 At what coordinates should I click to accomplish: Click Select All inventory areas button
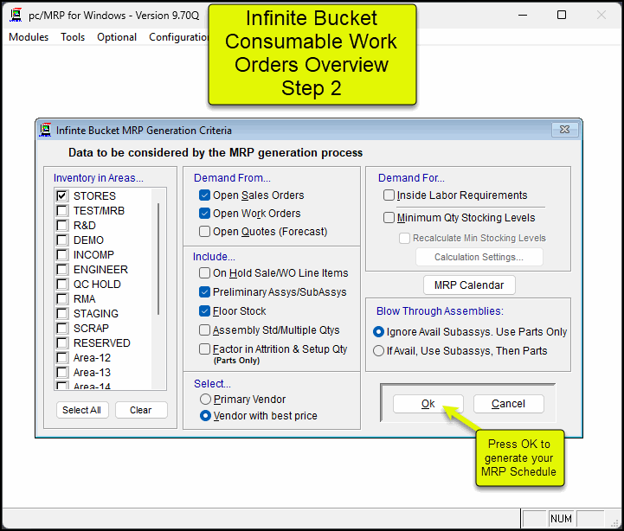click(82, 410)
